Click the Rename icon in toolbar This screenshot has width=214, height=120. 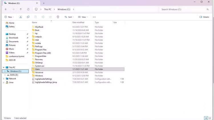point(43,17)
